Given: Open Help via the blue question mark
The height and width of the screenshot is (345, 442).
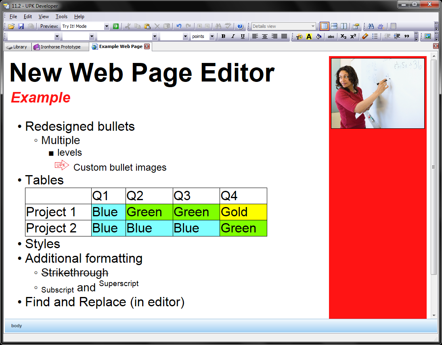Looking at the screenshot, I should [x=240, y=26].
